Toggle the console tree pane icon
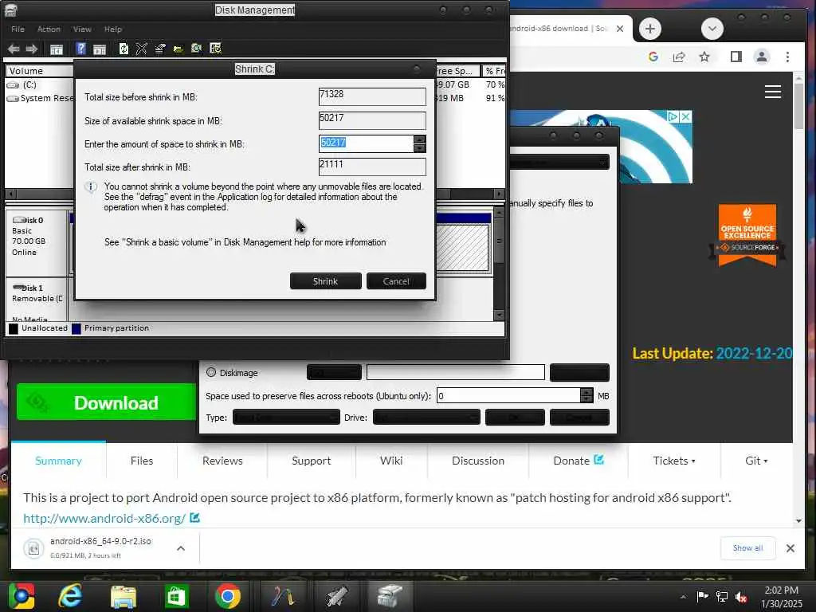This screenshot has height=612, width=816. (x=57, y=49)
